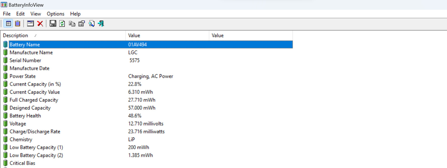Save selected items with the floppy disk icon
Screen dimensions: 447x168
click(53, 24)
